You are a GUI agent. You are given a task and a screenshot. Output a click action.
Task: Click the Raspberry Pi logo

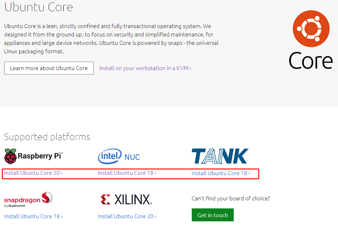[x=33, y=156]
